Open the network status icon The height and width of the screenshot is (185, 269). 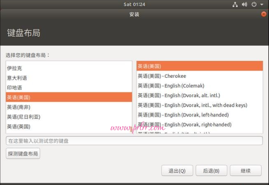[x=235, y=5]
